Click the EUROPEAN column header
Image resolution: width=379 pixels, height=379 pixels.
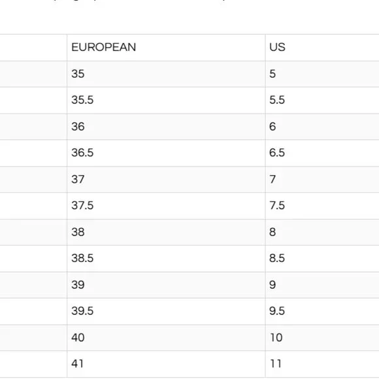[x=166, y=47]
